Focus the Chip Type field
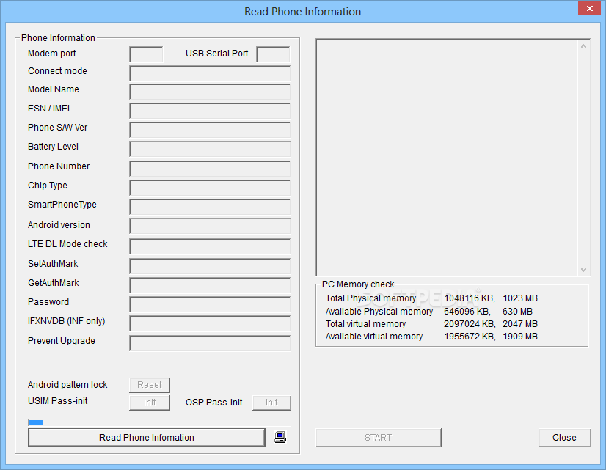This screenshot has width=606, height=470. point(210,188)
